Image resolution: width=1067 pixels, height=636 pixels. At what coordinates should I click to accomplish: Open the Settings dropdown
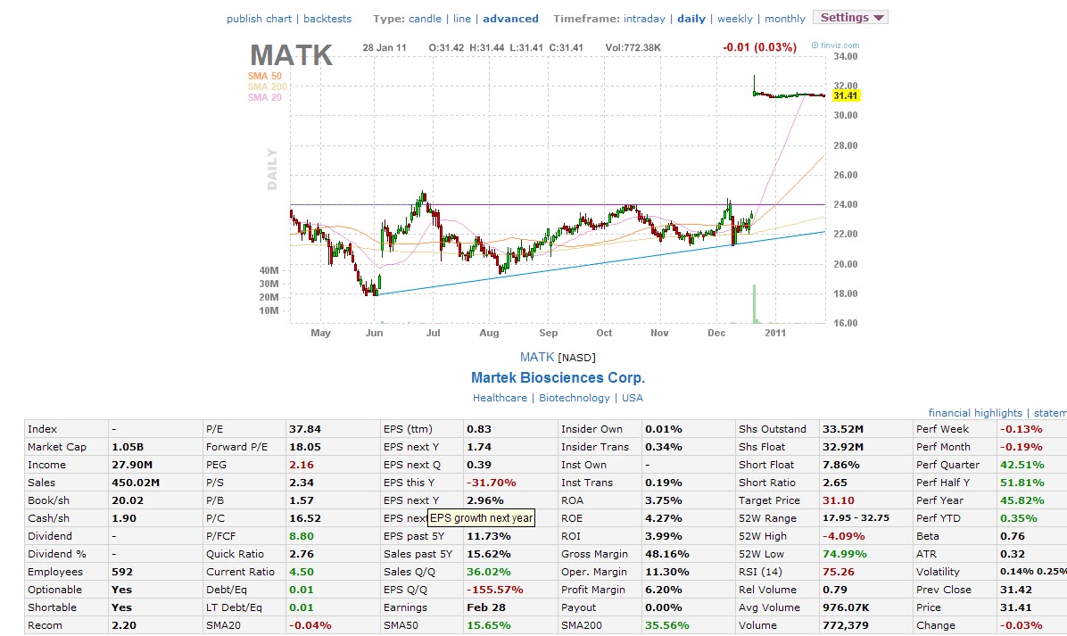850,18
